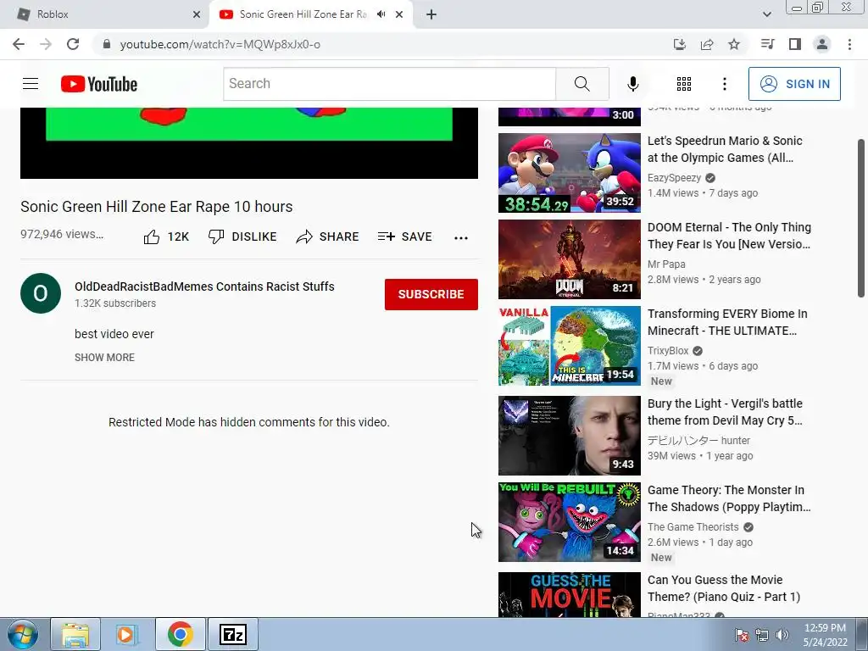
Task: Subscribe to the channel
Action: [431, 294]
